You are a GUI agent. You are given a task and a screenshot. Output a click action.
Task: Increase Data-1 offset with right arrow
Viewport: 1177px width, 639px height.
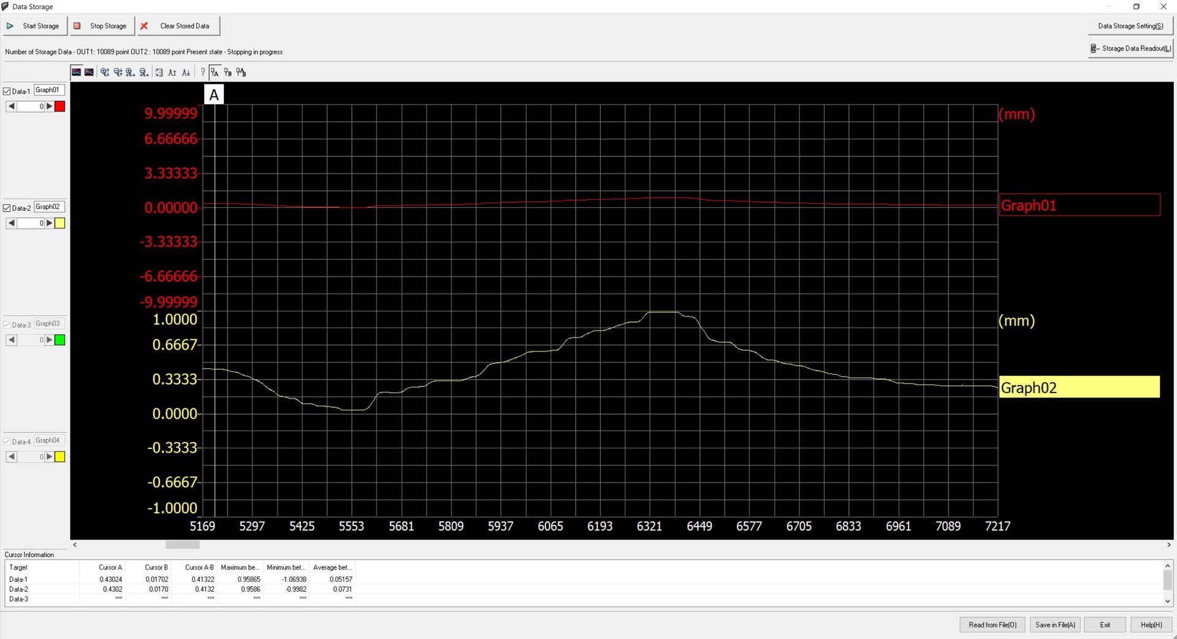(50, 107)
